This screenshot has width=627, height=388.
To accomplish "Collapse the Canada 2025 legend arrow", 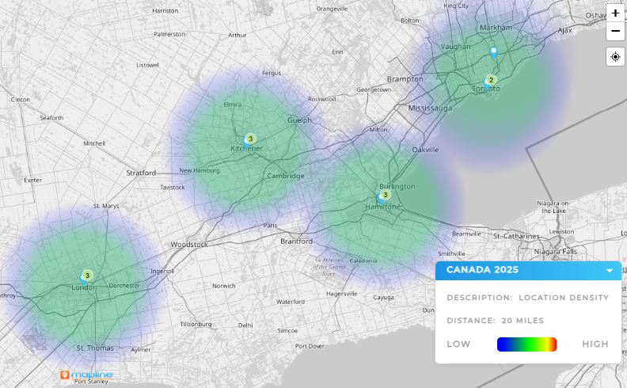I will 610,270.
